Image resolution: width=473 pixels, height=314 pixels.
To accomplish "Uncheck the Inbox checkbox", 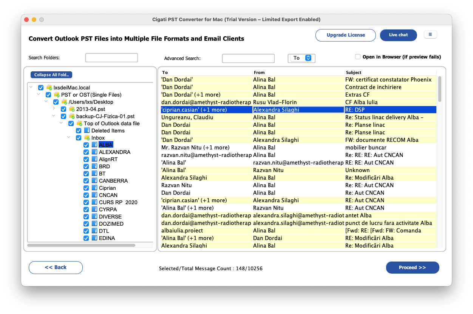I will click(x=79, y=138).
